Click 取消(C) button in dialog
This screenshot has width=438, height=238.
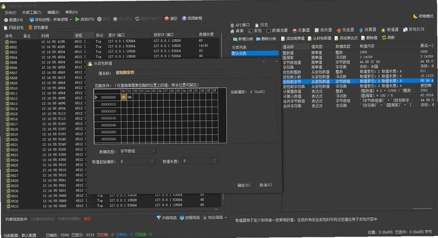266,185
